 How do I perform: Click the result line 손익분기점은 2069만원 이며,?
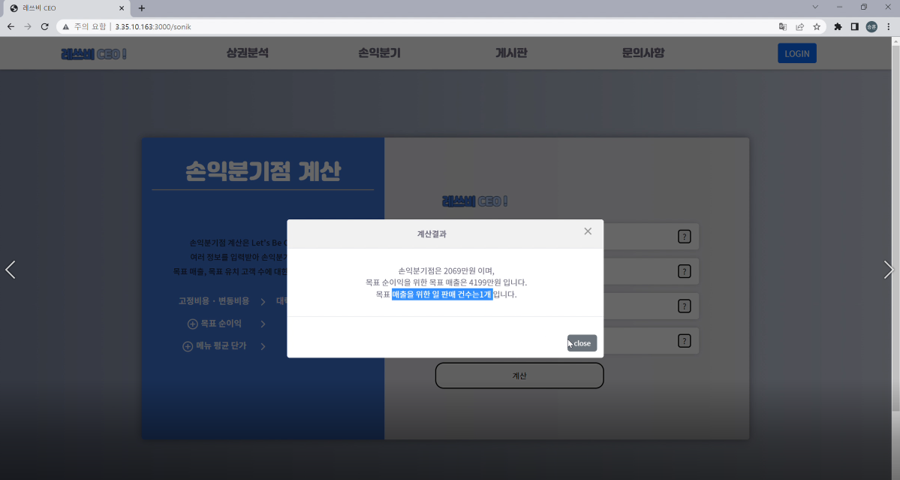[x=446, y=271]
